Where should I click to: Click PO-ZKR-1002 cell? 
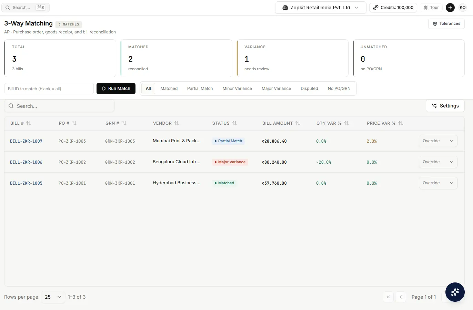coord(72,162)
